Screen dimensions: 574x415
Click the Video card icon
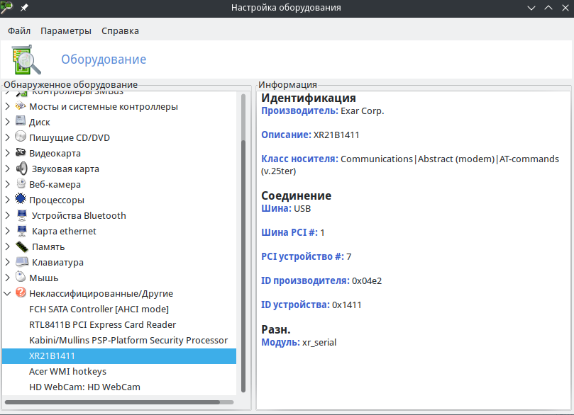pos(21,153)
